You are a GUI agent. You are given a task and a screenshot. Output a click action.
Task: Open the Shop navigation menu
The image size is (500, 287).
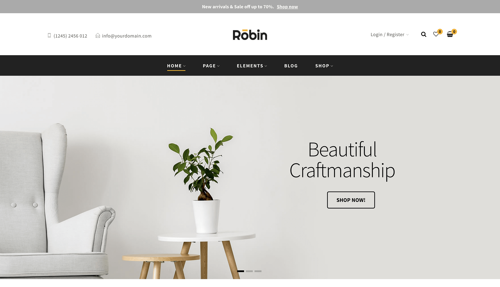coord(324,66)
